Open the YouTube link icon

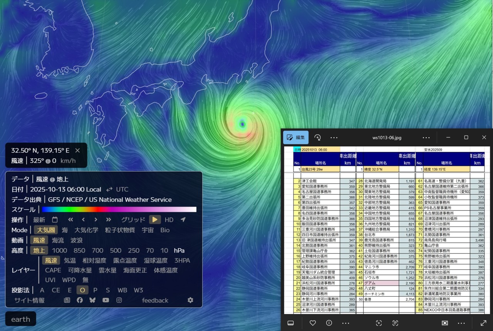click(x=106, y=300)
